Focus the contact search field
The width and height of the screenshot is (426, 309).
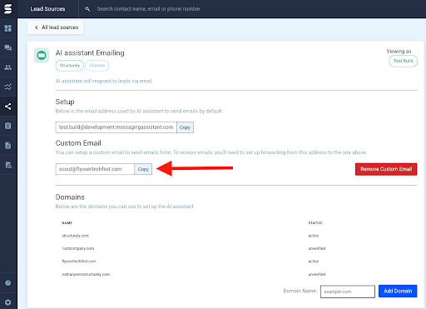click(148, 9)
